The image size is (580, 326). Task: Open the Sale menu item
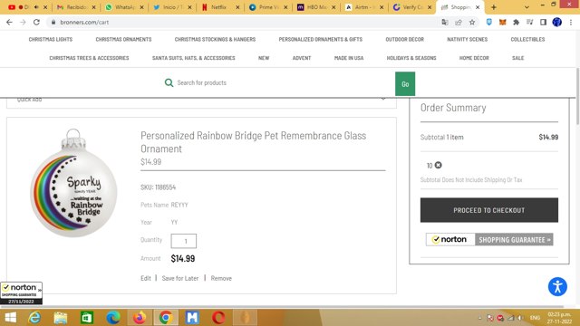(x=517, y=58)
